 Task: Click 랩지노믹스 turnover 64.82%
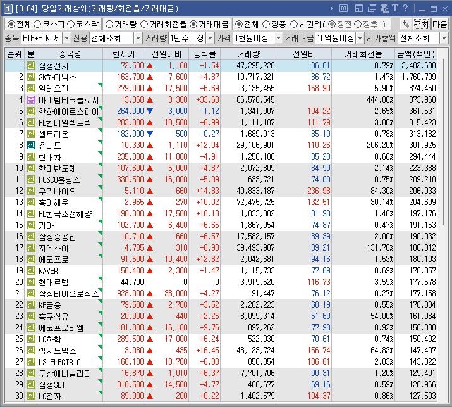[x=382, y=350]
